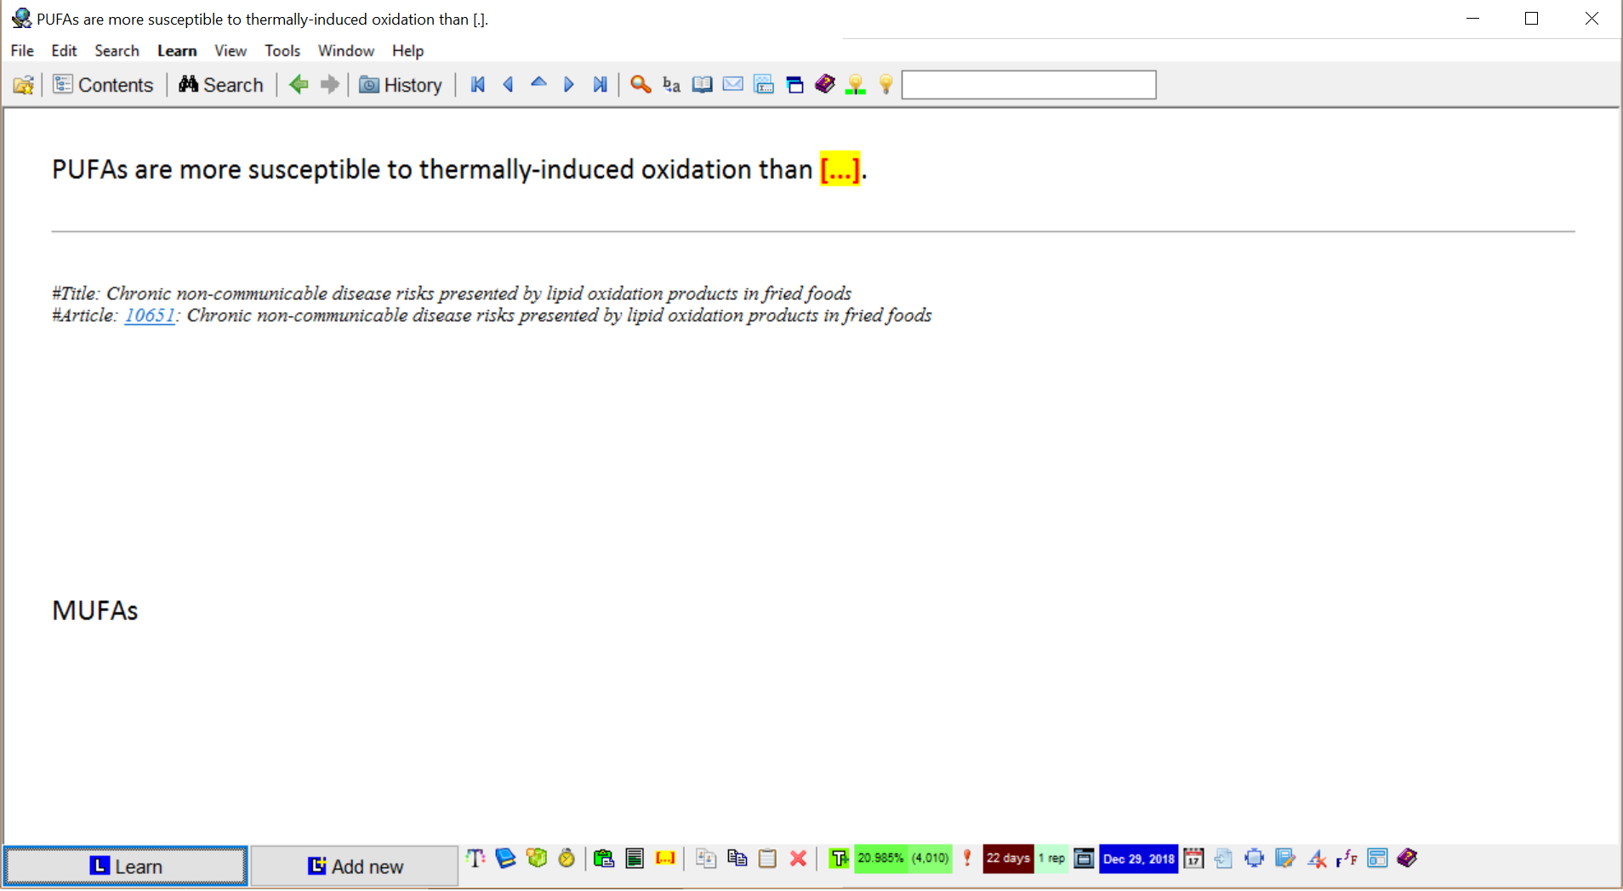Click the empty search text field in toolbar
The height and width of the screenshot is (891, 1623).
[1028, 85]
